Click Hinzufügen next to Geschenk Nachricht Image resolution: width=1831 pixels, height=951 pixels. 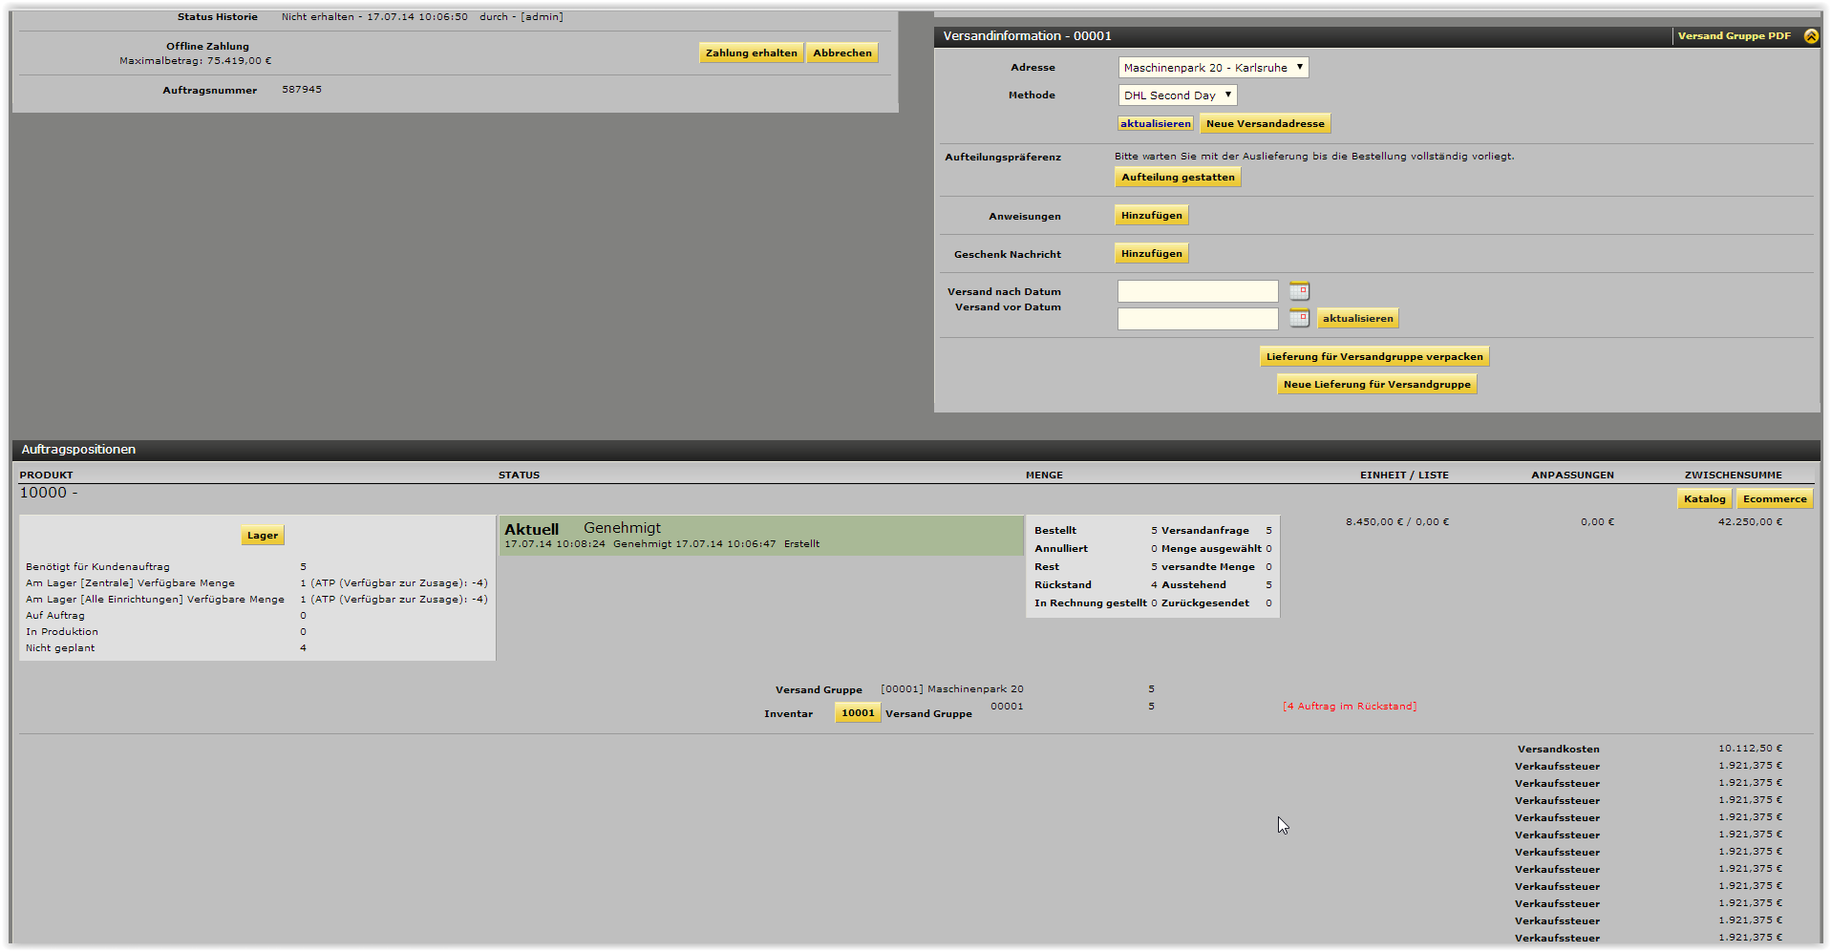pos(1151,254)
